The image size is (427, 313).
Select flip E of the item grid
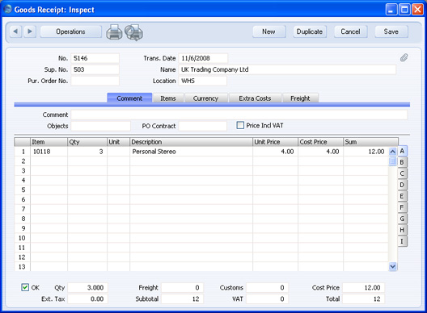[402, 196]
